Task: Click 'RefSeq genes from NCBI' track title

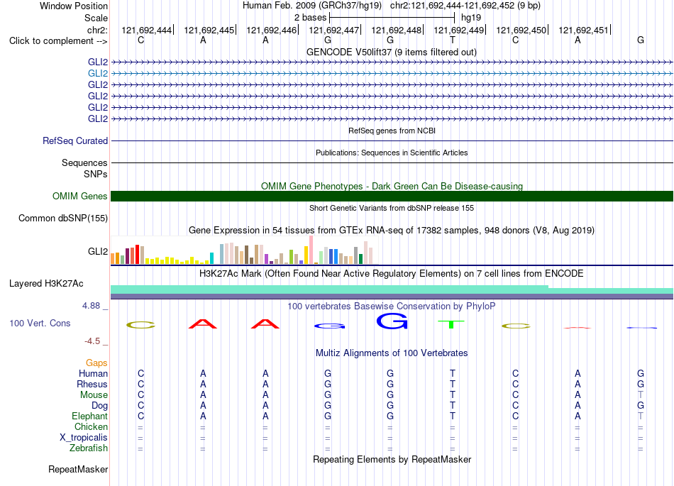Action: 392,131
